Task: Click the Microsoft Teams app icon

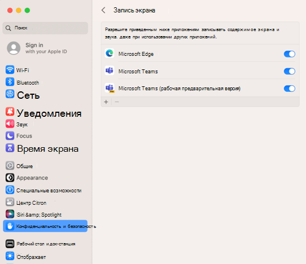Action: [x=110, y=71]
